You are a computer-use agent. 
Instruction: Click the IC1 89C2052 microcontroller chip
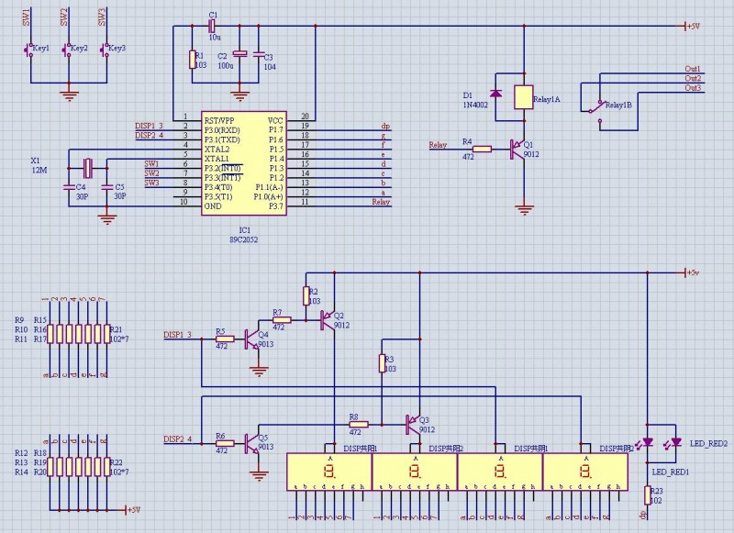(243, 163)
